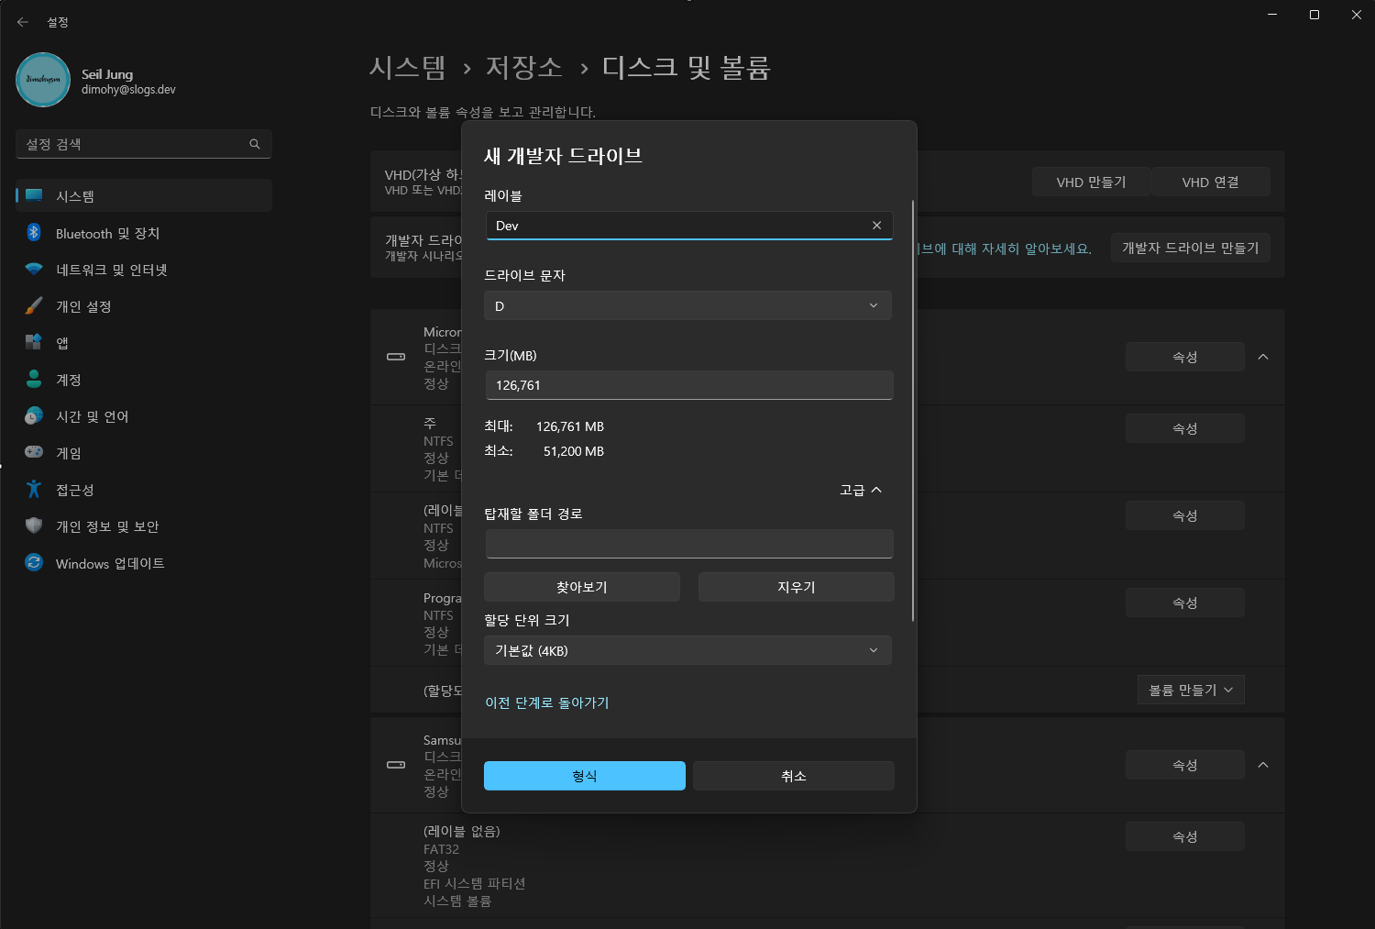Click the 개발자 드라이브 만들기 button

click(x=1191, y=248)
